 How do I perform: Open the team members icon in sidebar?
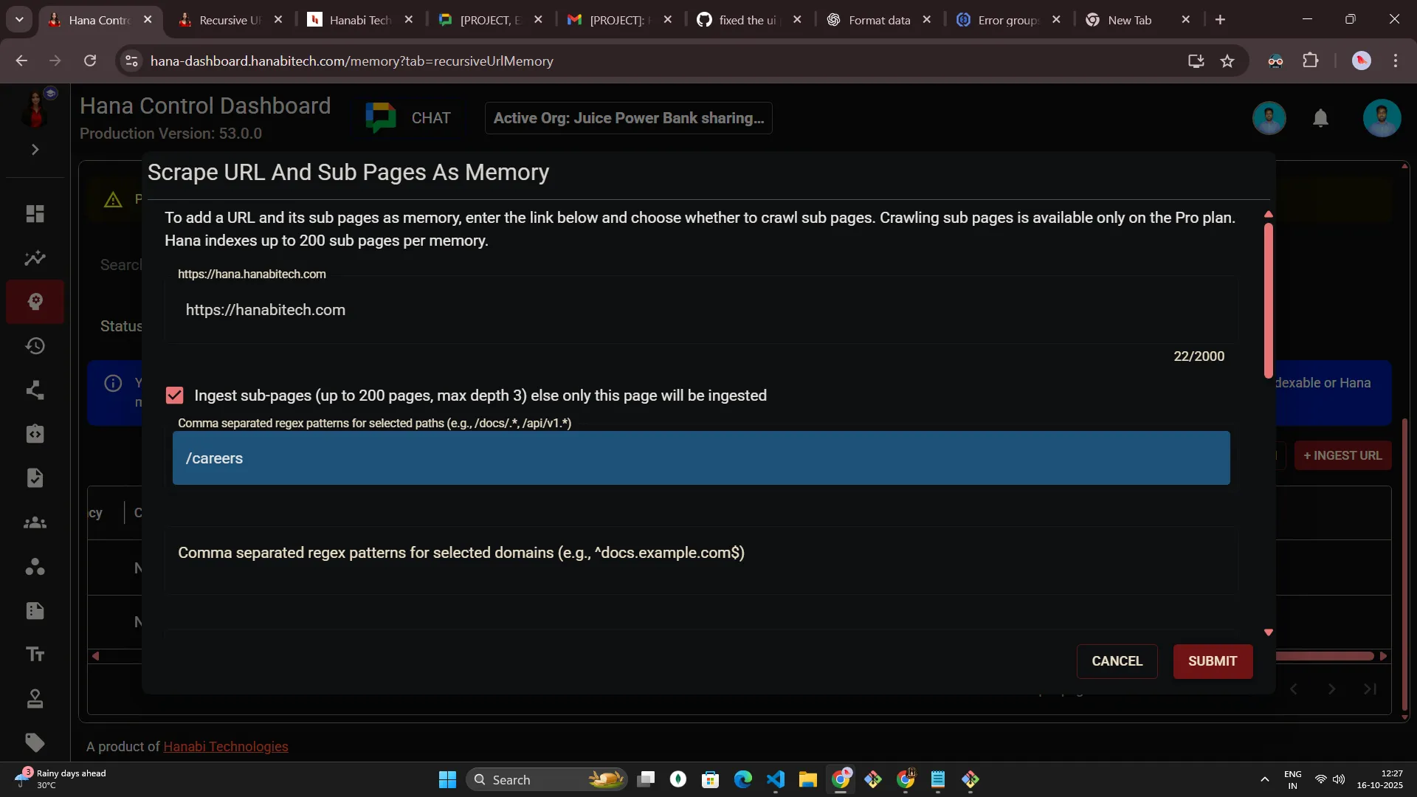pyautogui.click(x=35, y=523)
